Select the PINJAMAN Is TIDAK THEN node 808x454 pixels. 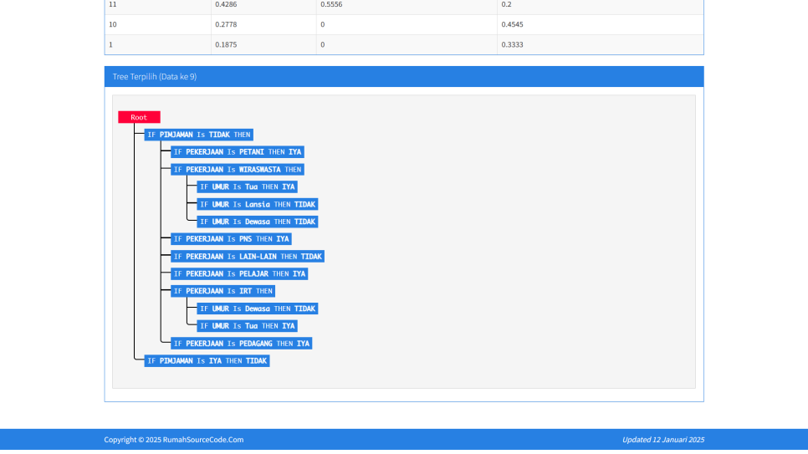pos(198,135)
